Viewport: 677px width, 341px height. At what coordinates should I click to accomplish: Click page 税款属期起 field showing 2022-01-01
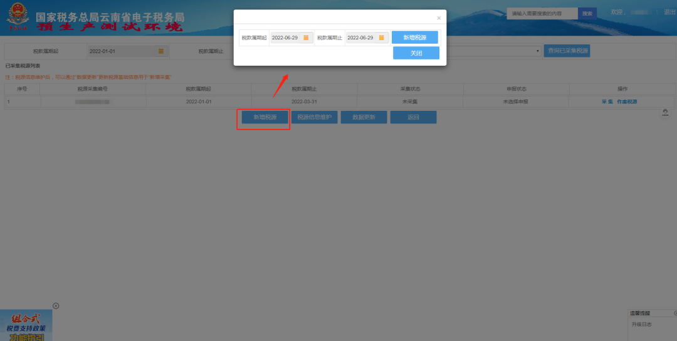click(x=121, y=51)
